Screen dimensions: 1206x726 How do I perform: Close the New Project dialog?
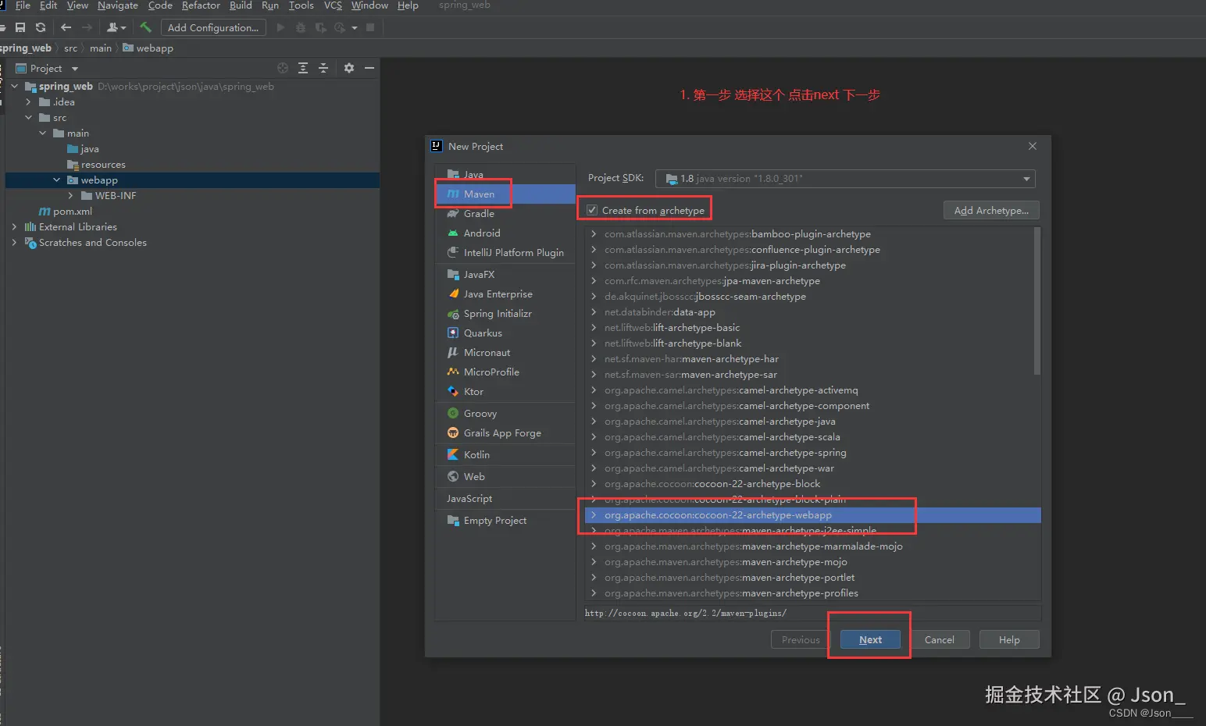(1033, 146)
